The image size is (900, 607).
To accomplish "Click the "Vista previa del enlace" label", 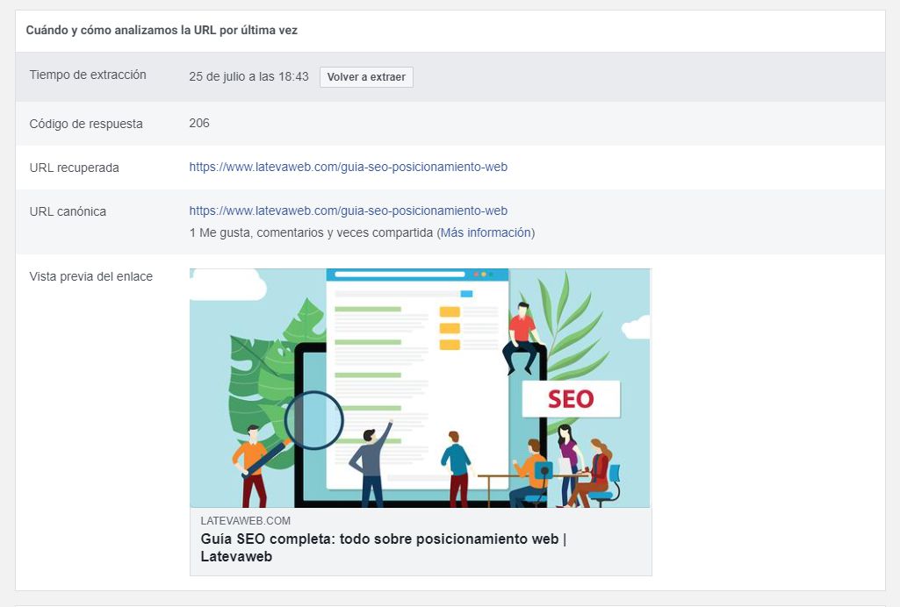I will [x=90, y=276].
